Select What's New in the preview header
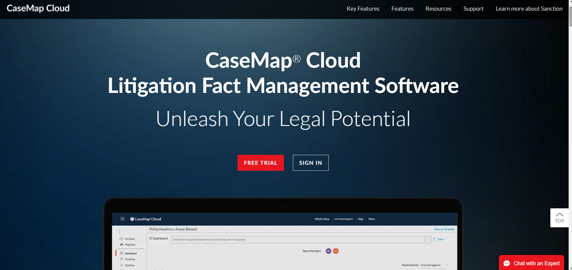The width and height of the screenshot is (572, 270). (x=322, y=219)
